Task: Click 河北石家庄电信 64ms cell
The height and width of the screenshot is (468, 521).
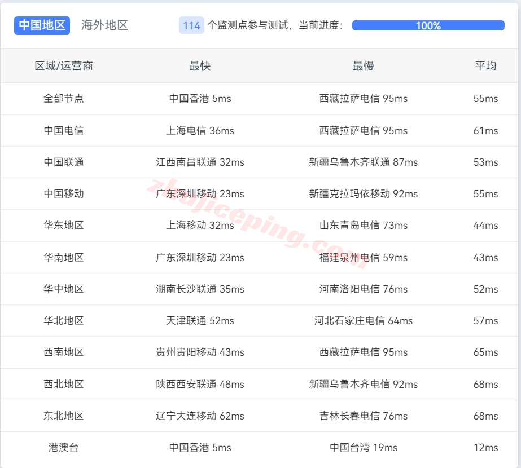Action: pyautogui.click(x=363, y=321)
